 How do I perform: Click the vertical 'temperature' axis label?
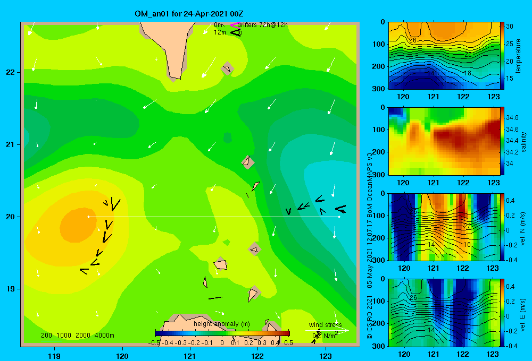pos(518,56)
